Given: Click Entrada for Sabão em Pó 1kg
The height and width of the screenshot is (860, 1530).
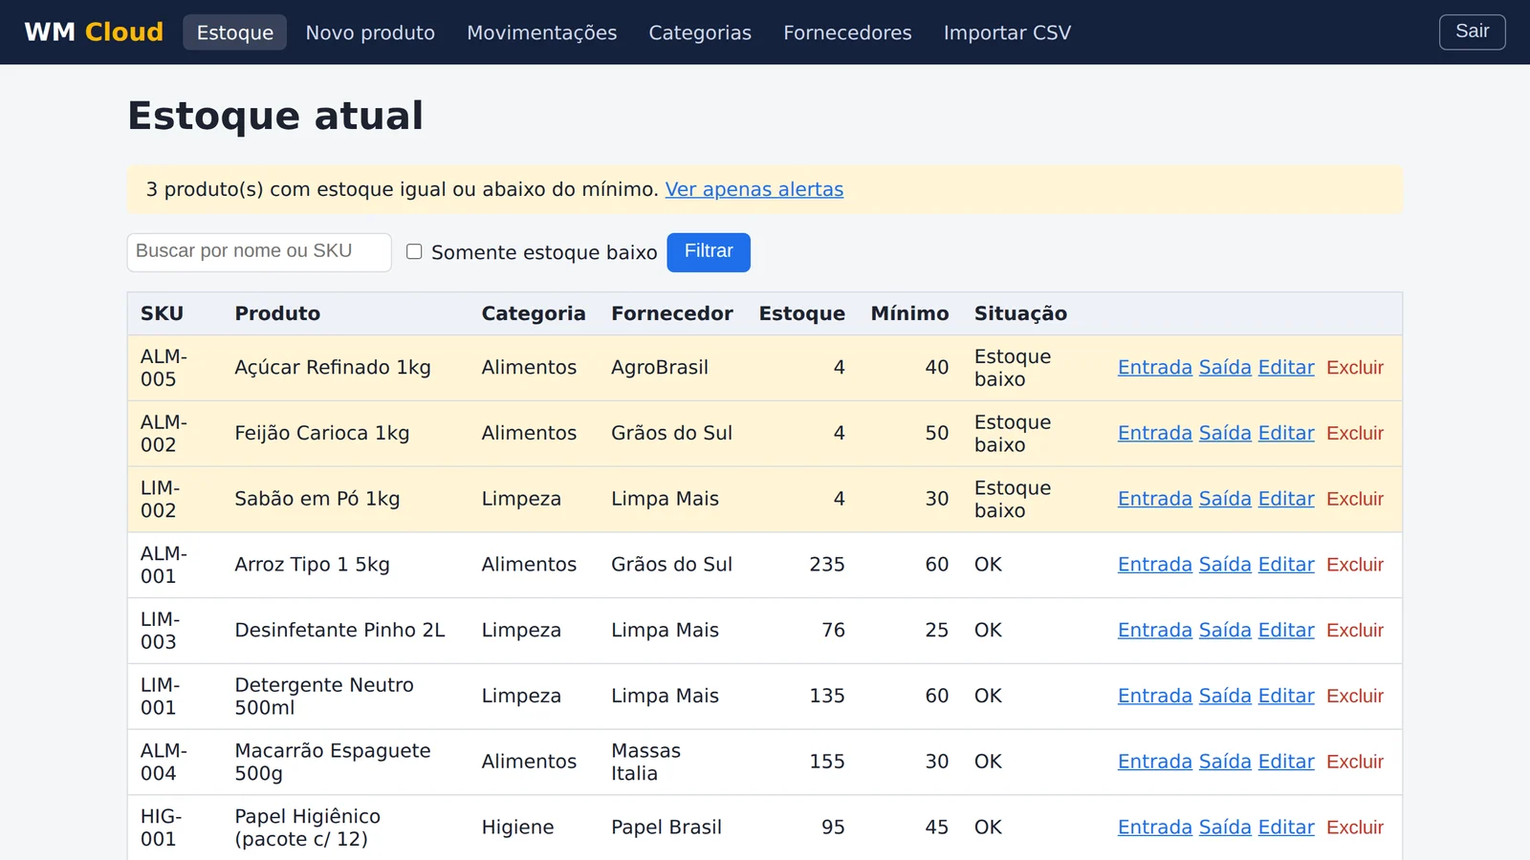Looking at the screenshot, I should [1155, 499].
